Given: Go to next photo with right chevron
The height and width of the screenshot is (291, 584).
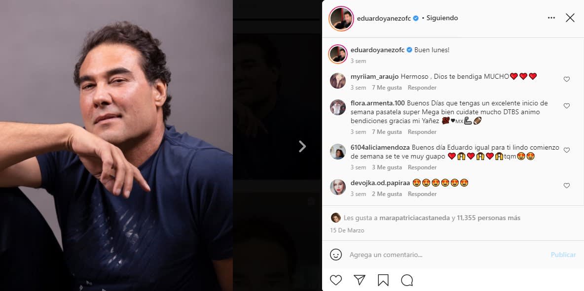Looking at the screenshot, I should 302,146.
